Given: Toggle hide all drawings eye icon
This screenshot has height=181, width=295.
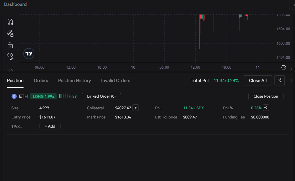Looking at the screenshot, I should coord(10,56).
